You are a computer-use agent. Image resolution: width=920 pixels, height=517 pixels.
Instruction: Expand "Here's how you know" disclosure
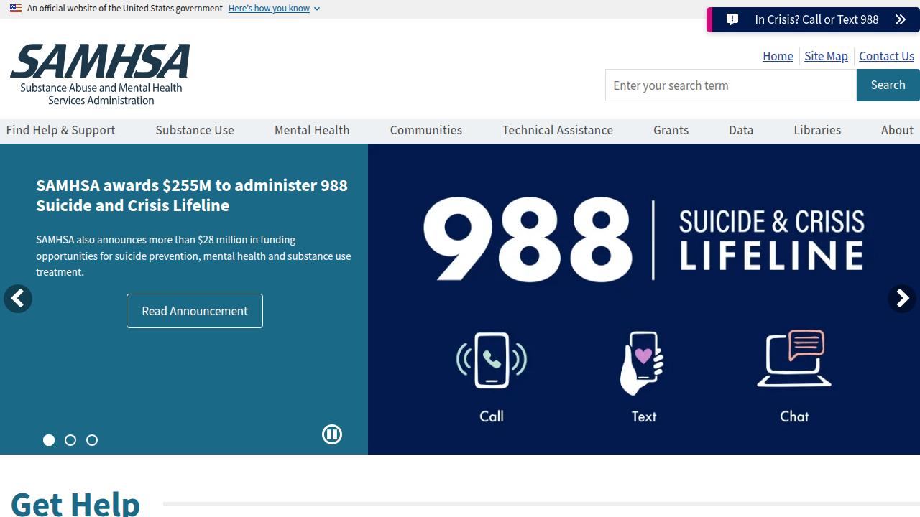[274, 9]
